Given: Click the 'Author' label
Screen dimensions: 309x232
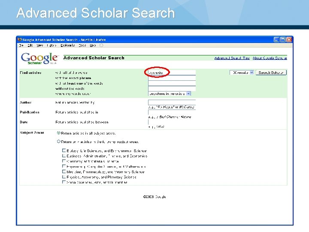Looking at the screenshot, I should [x=26, y=102].
